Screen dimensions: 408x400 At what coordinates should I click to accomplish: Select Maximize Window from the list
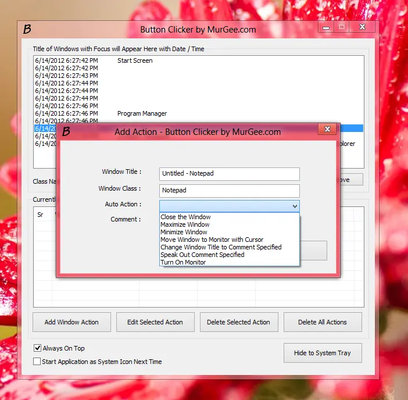tap(229, 224)
